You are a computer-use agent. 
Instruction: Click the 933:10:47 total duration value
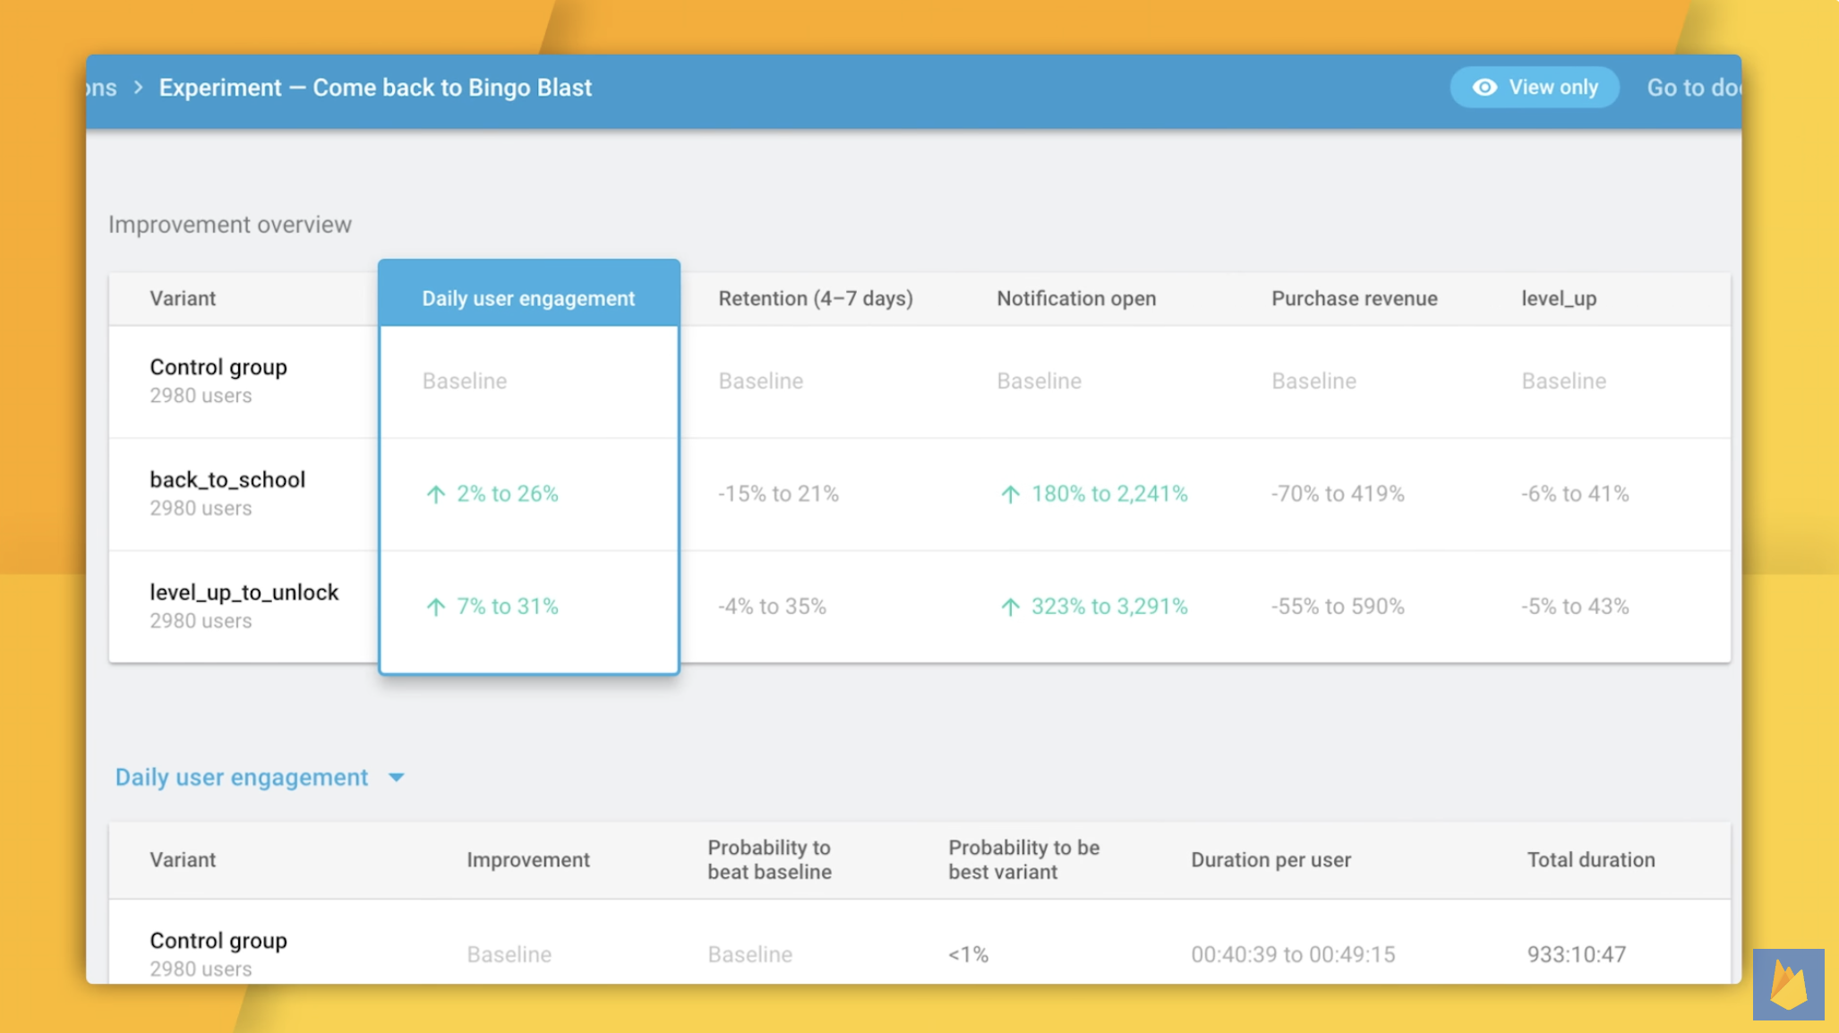[1577, 955]
